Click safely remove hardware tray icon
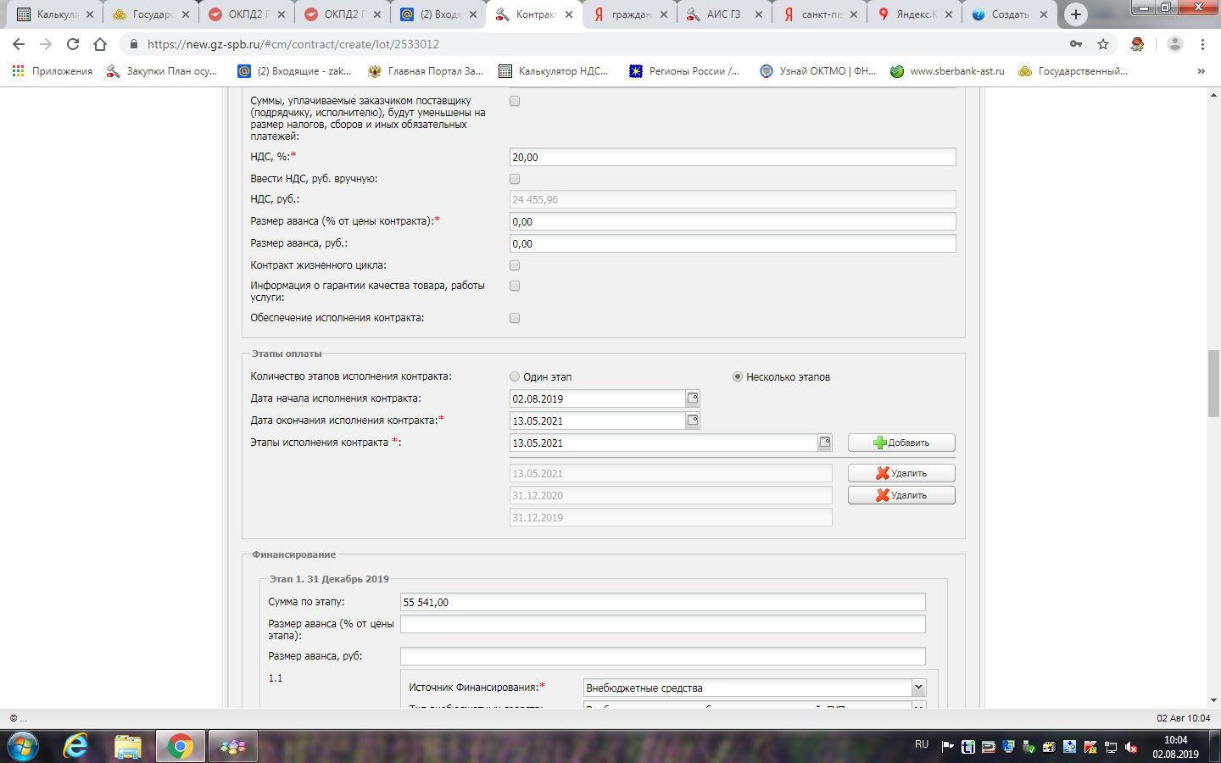This screenshot has height=763, width=1221. (1029, 747)
